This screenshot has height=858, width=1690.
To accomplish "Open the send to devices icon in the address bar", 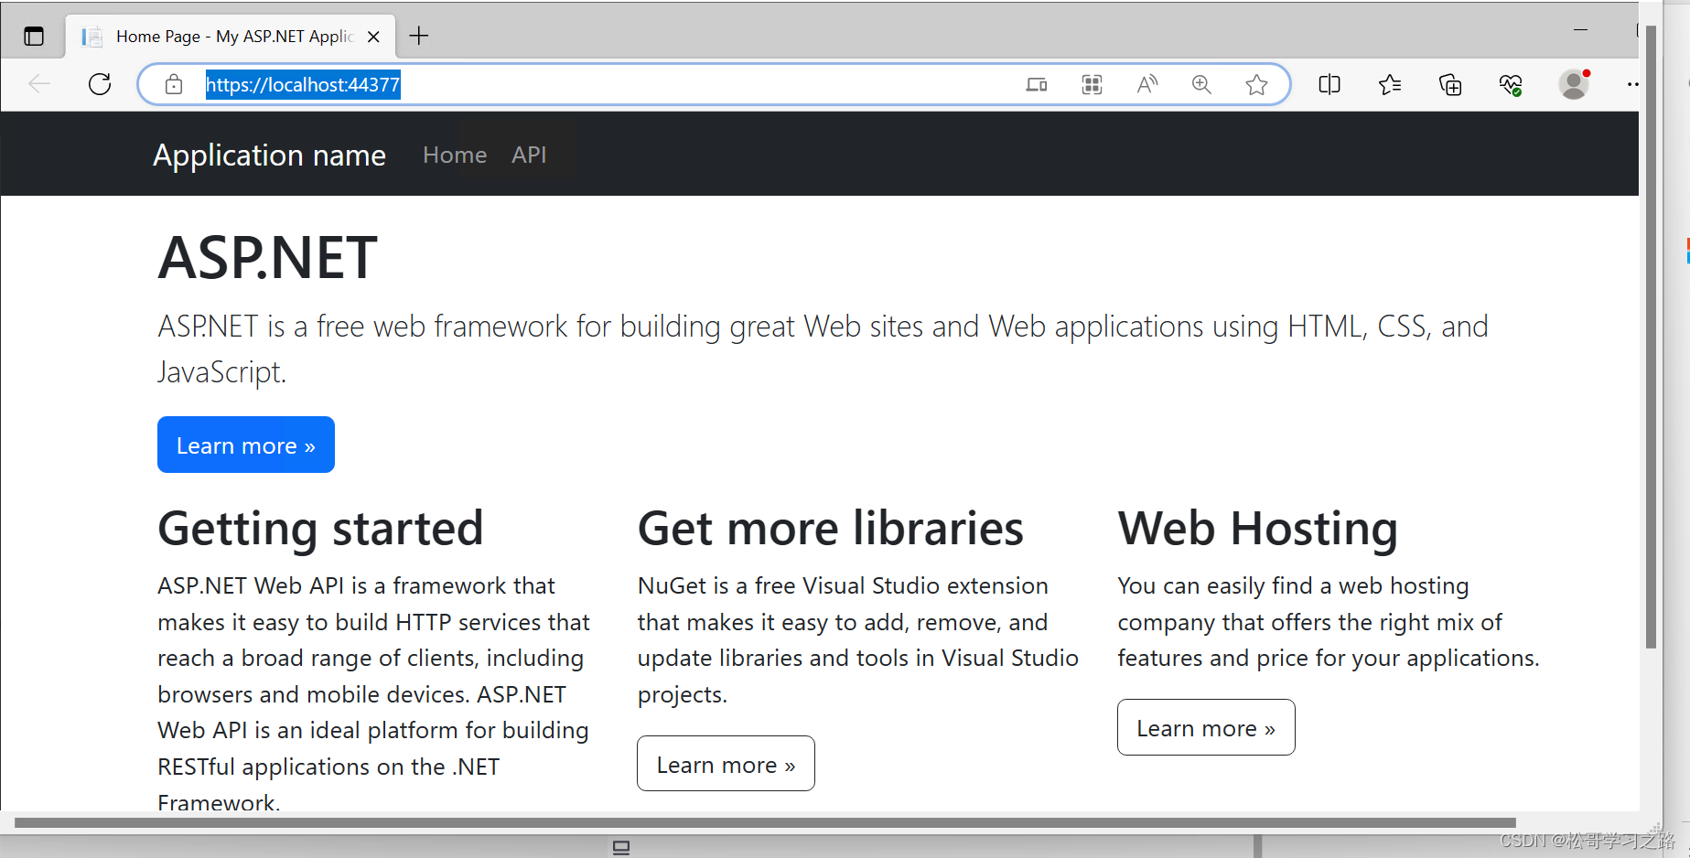I will [1037, 85].
